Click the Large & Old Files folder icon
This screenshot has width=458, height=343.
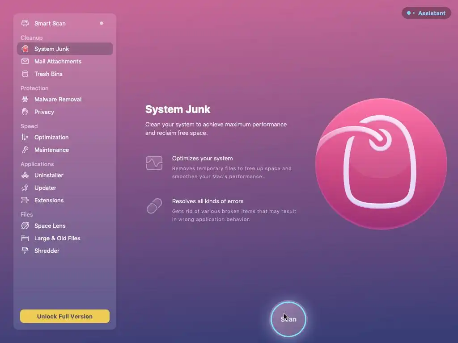pyautogui.click(x=25, y=238)
